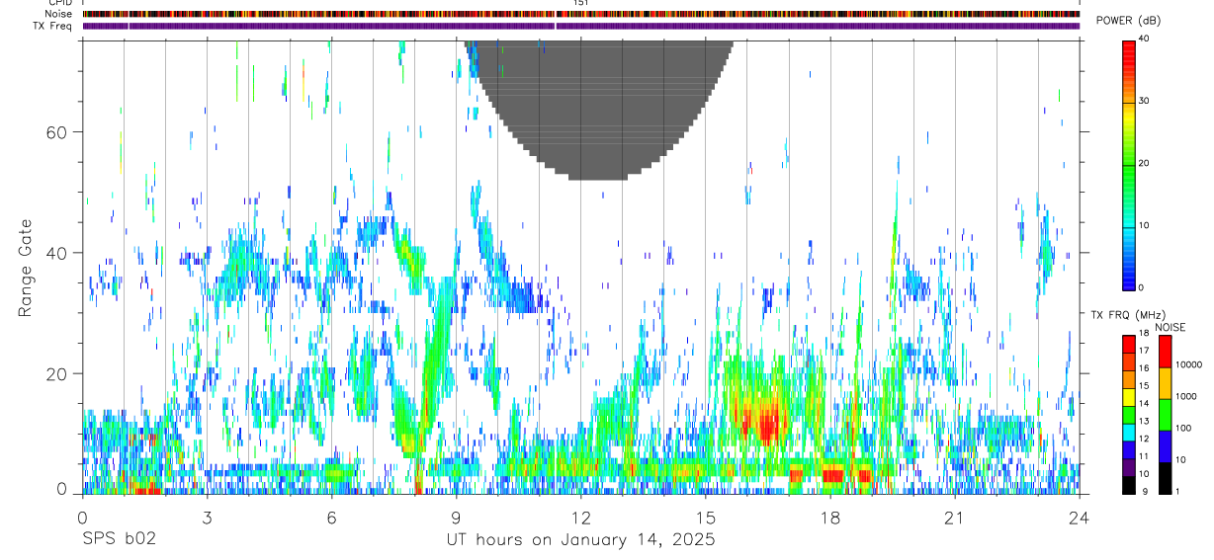Click the 1000 label of NOISE scale
The height and width of the screenshot is (560, 1214).
point(1185,396)
